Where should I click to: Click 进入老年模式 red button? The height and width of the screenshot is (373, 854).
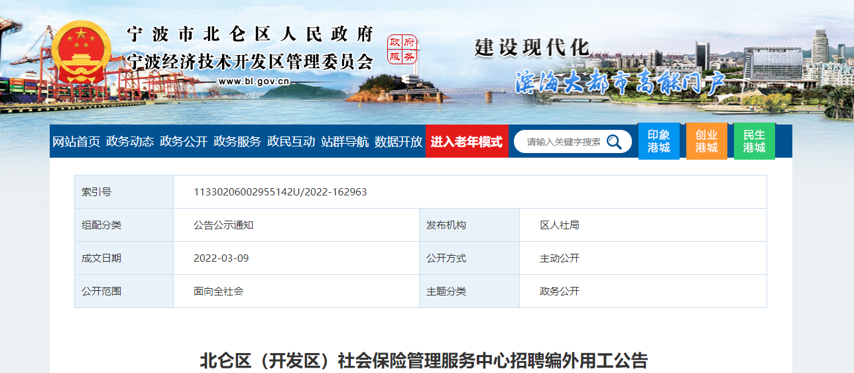pos(467,141)
